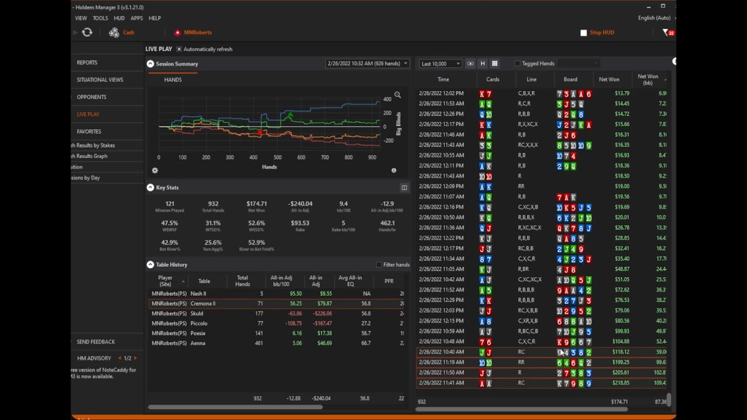This screenshot has width=747, height=420.
Task: Sort by Time column header
Action: coord(443,80)
